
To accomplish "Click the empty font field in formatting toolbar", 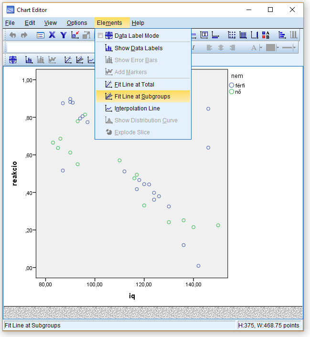I will [51, 47].
